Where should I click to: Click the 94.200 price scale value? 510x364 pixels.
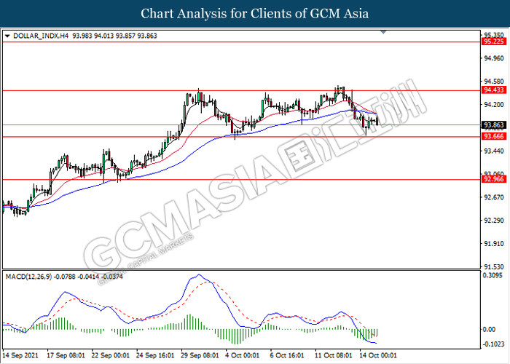[494, 105]
